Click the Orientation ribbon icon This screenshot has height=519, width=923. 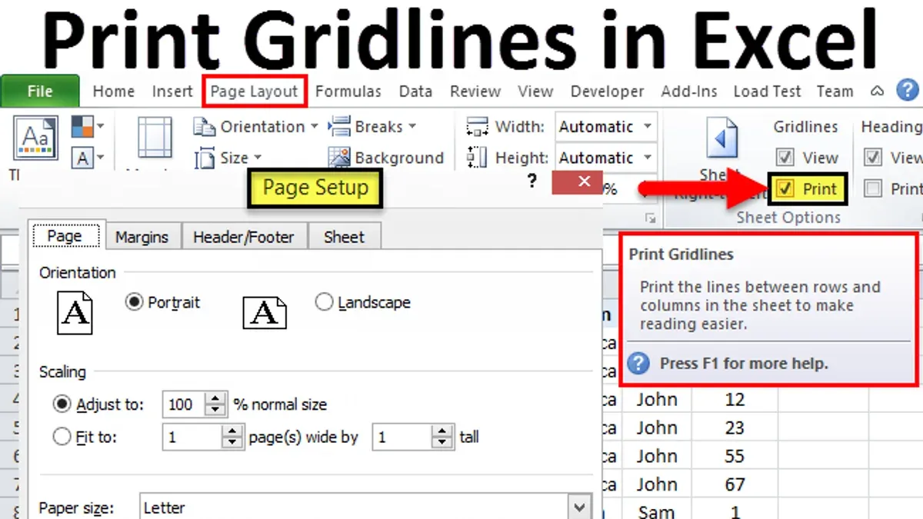205,127
